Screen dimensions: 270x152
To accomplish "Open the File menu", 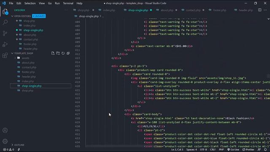I will click(x=11, y=3).
